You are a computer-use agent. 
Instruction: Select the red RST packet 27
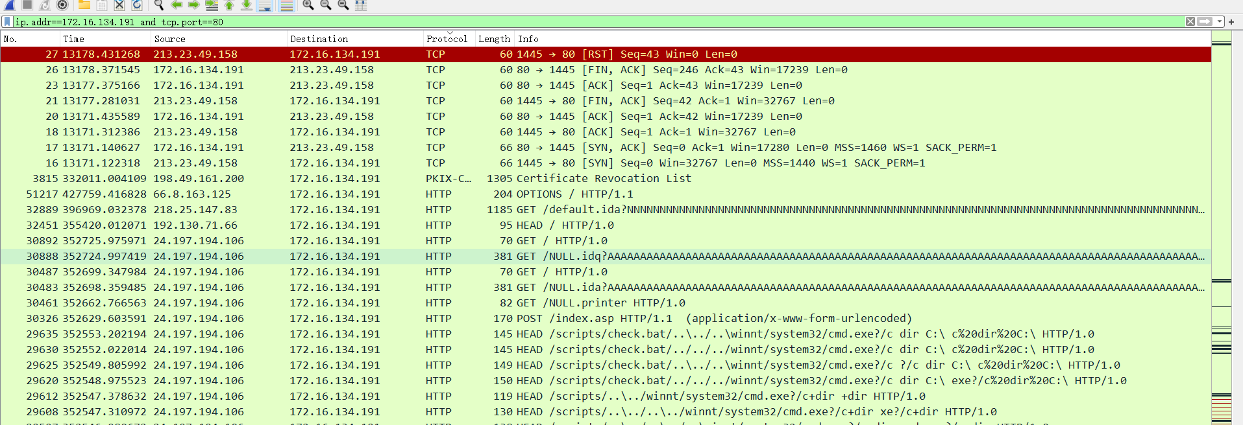pyautogui.click(x=606, y=54)
